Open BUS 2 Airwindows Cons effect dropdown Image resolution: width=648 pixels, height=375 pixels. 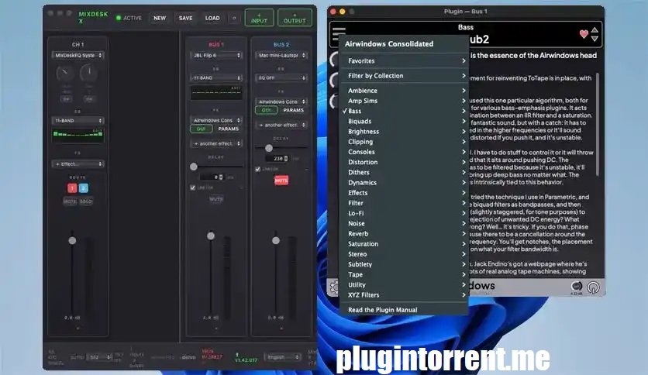point(281,101)
